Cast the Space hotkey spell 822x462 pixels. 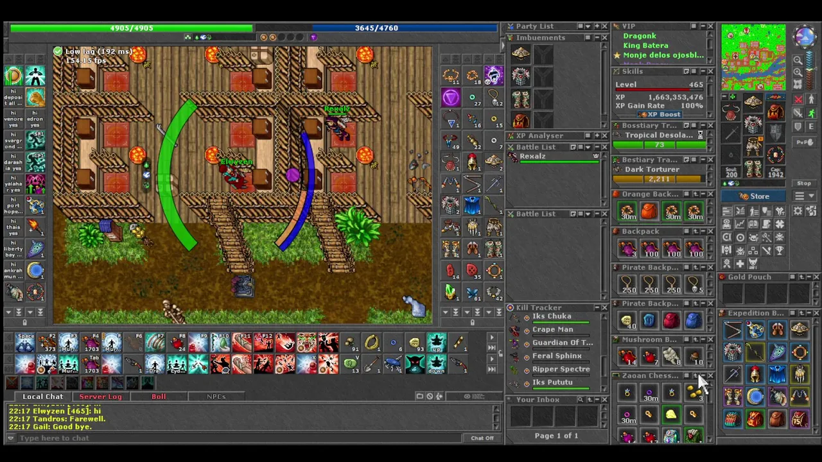25,343
